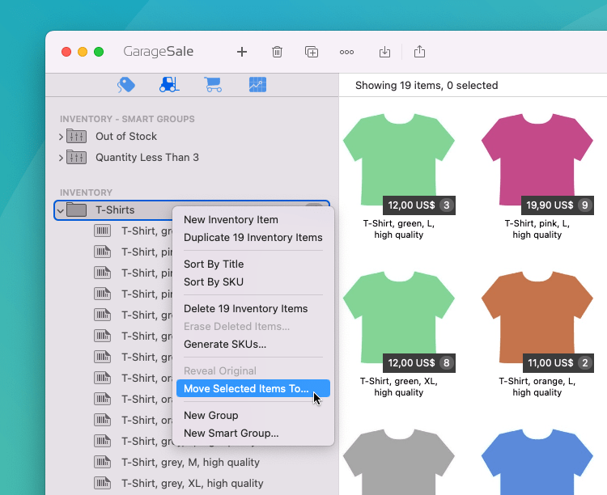607x495 pixels.
Task: Select 'T-Shirt, grey, XL, high quality' row
Action: point(193,483)
